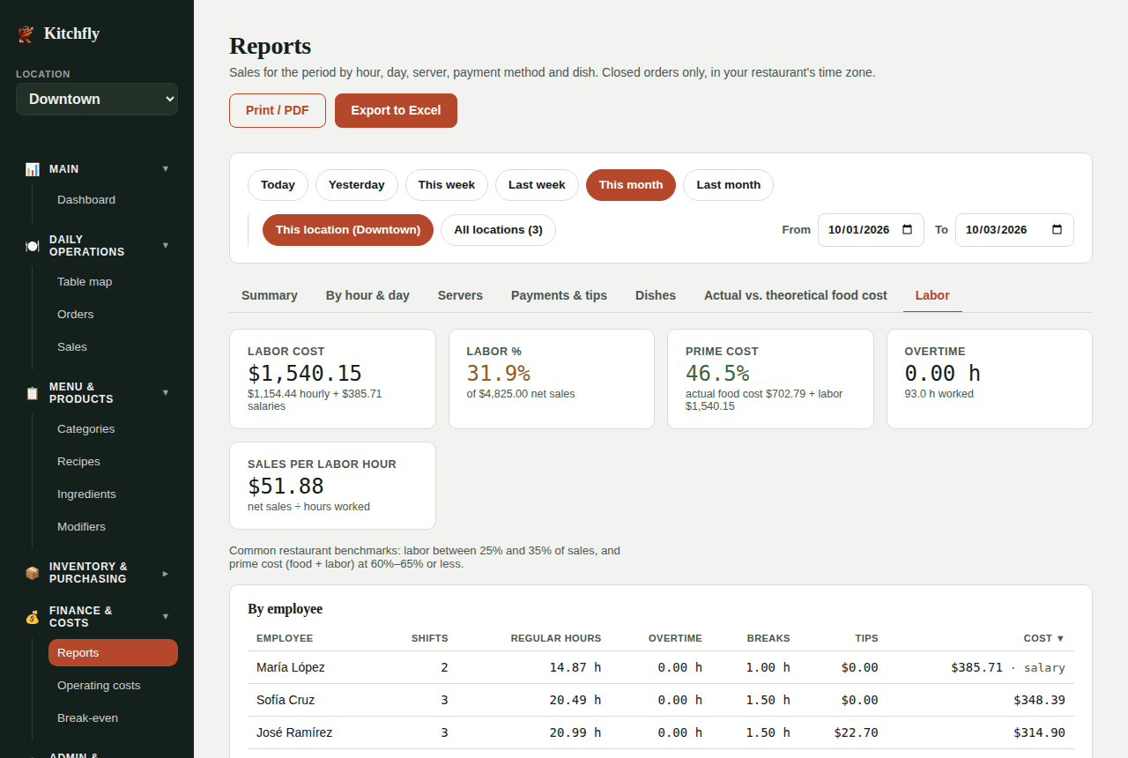Click the Inventory & Purchasing box icon
The height and width of the screenshot is (758, 1128).
tap(33, 573)
